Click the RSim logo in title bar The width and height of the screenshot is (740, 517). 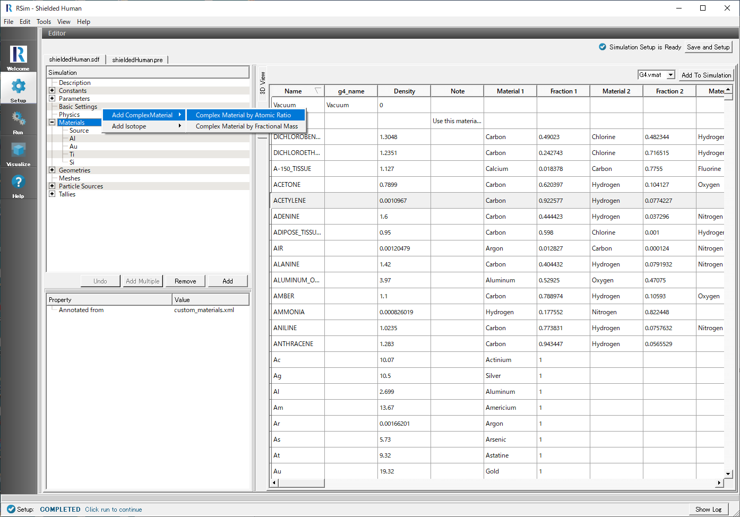(8, 8)
